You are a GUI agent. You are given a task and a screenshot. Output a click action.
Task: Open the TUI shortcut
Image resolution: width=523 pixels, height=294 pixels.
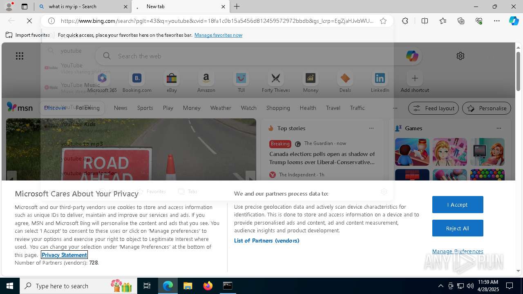click(241, 82)
